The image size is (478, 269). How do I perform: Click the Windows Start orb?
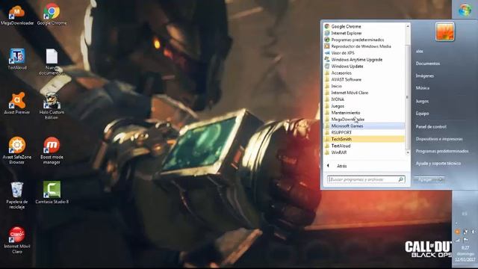coord(465,10)
